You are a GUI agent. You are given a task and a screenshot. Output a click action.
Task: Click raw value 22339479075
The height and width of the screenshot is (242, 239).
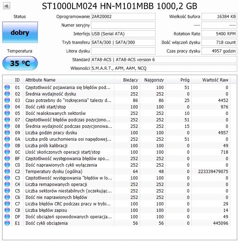click(x=213, y=172)
